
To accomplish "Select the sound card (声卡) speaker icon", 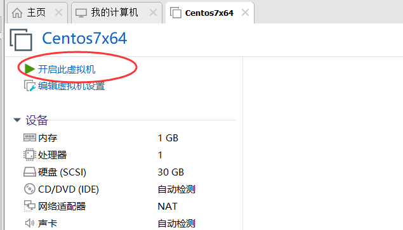I will 30,223.
